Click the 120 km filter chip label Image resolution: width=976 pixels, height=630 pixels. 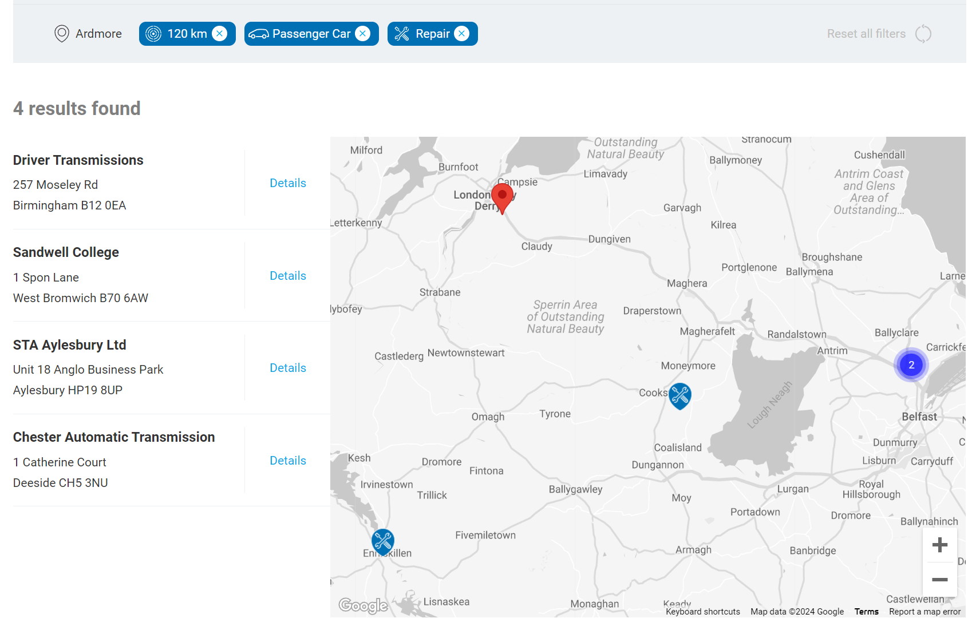(x=187, y=34)
